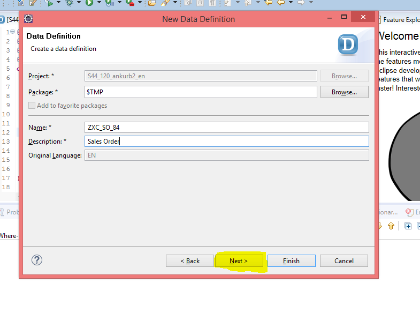Click Browse next to Package field
The image size is (420, 320).
344,92
